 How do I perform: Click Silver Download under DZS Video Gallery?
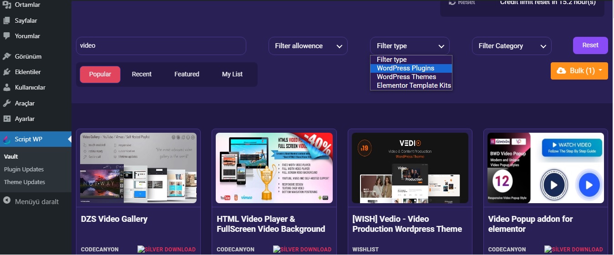(167, 250)
